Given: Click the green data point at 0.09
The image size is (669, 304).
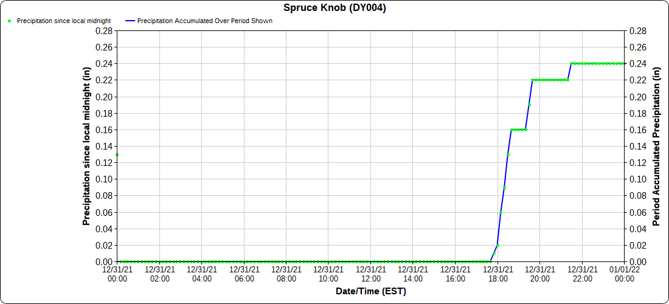Looking at the screenshot, I should click(504, 187).
